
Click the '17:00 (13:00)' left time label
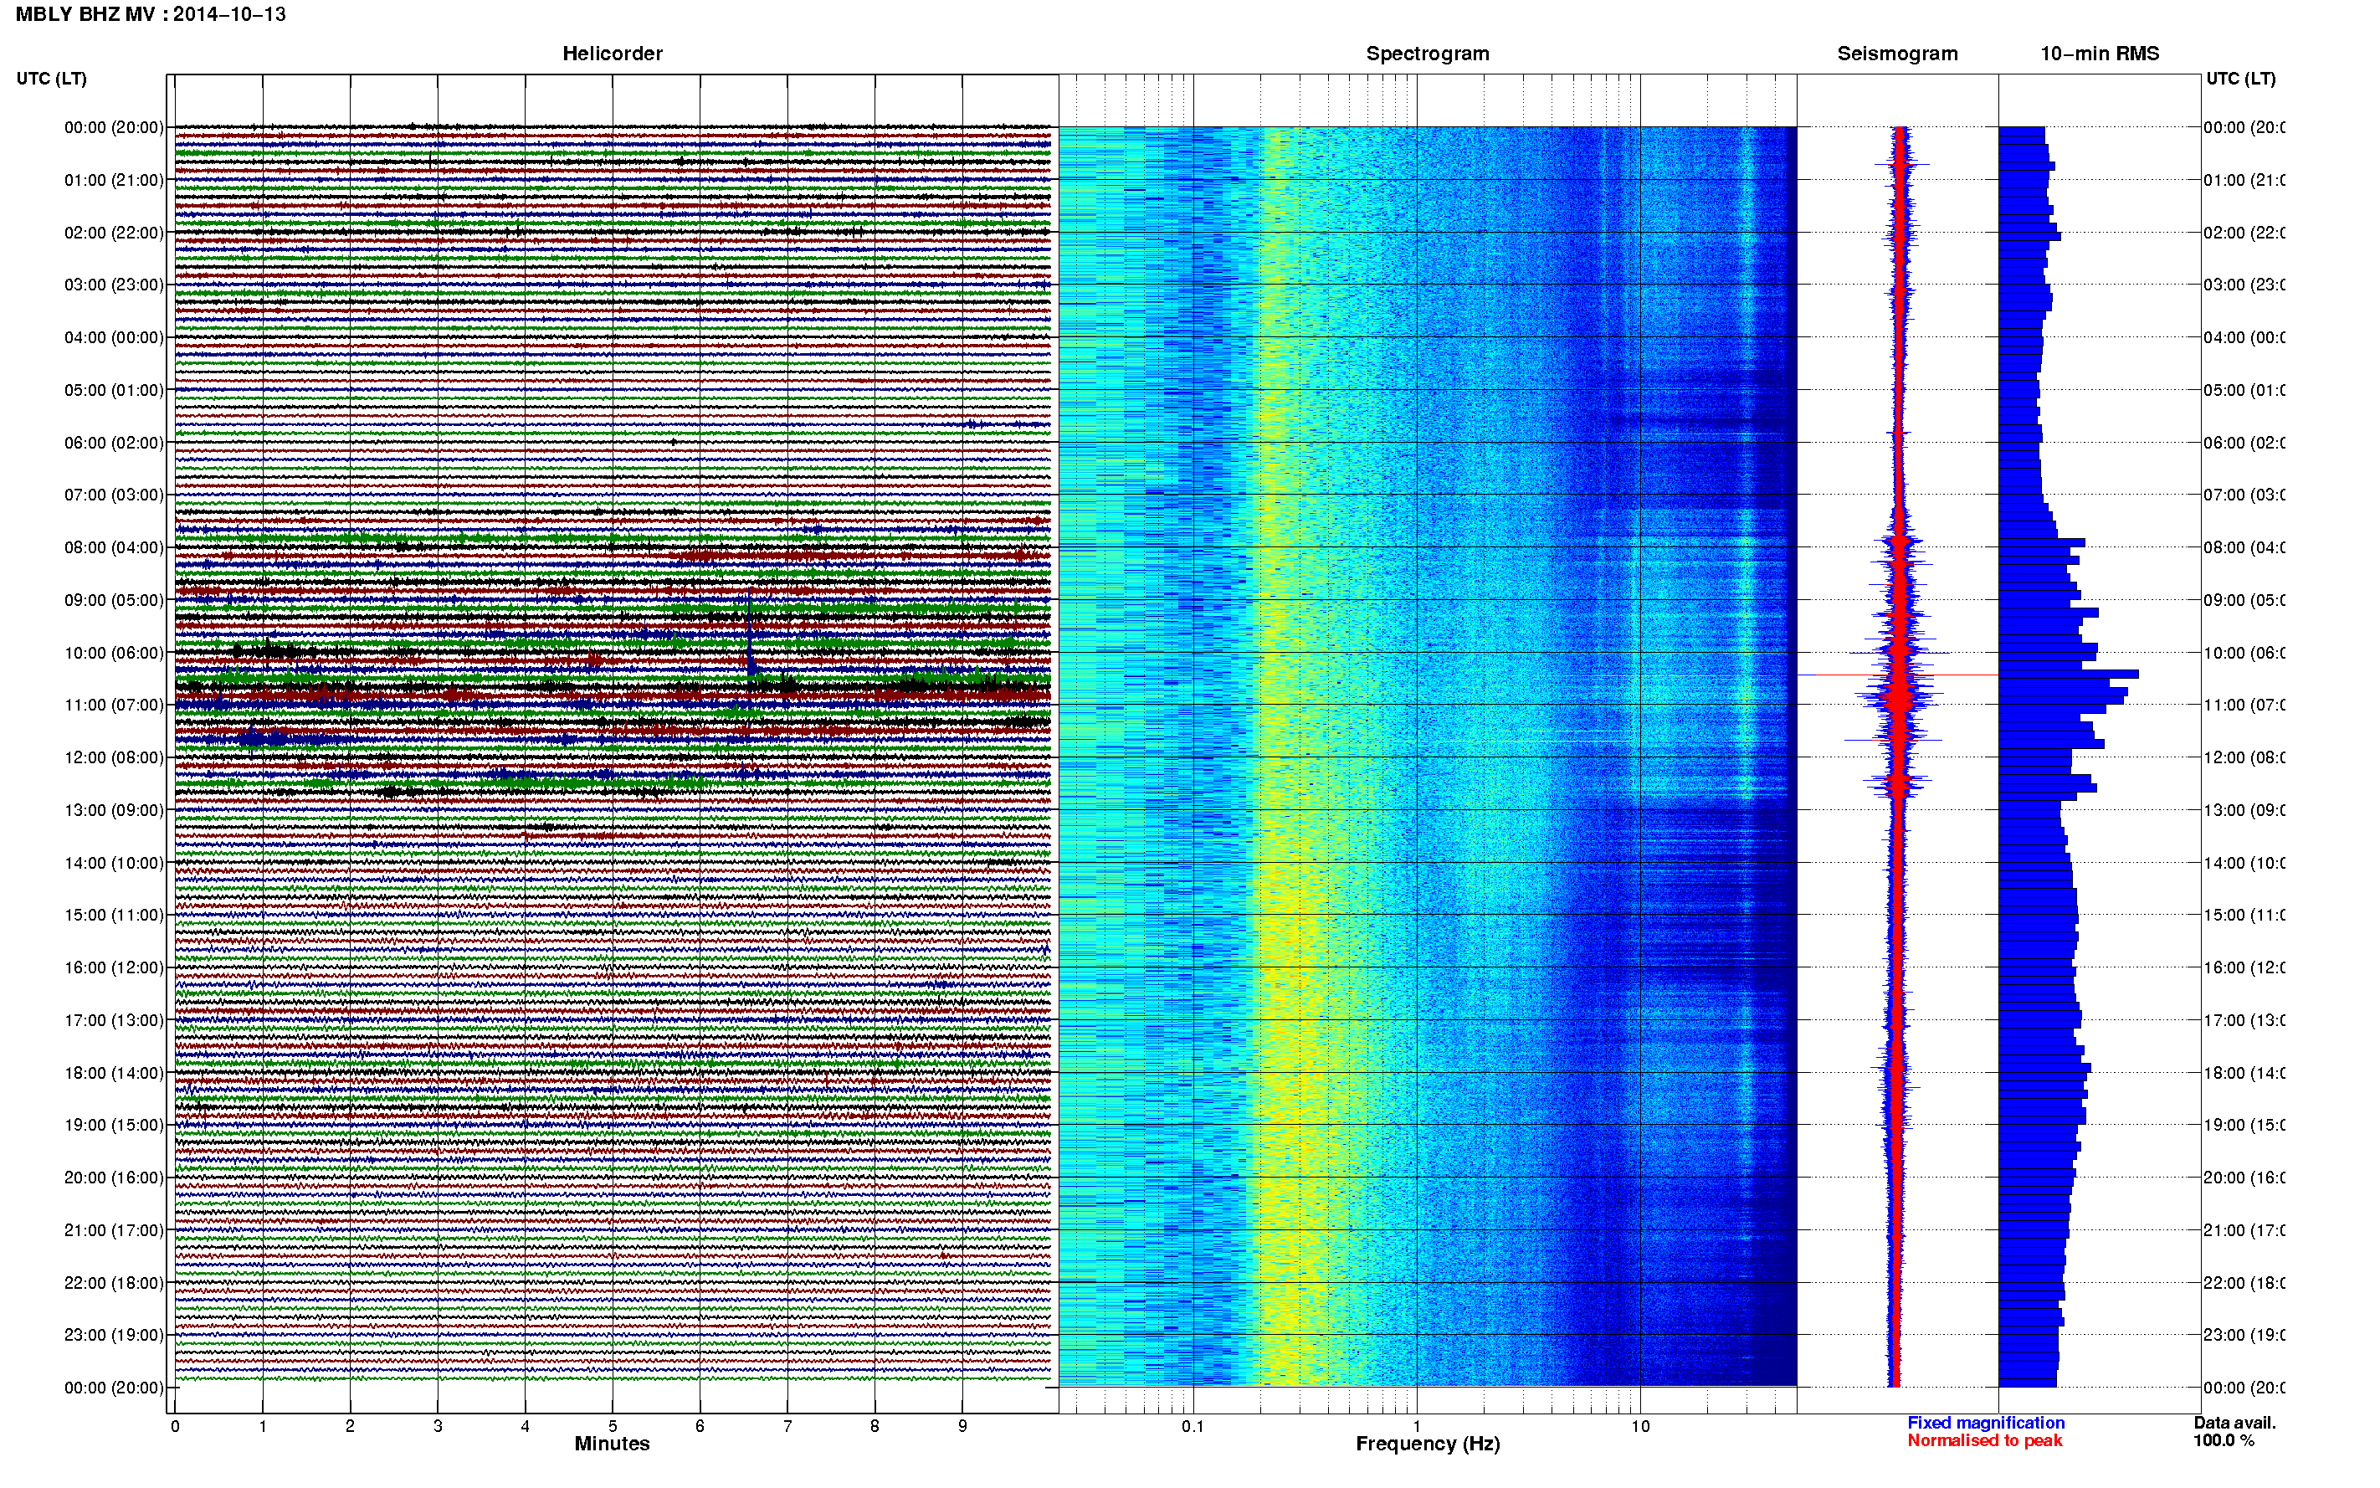pos(114,1020)
